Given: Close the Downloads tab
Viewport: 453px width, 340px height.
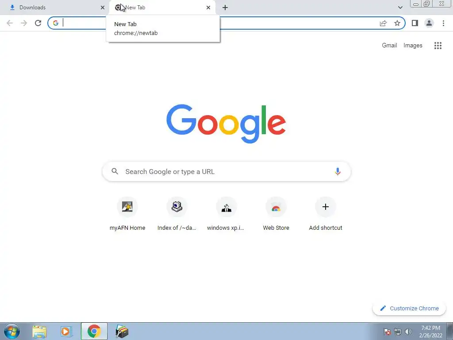Looking at the screenshot, I should 103,8.
